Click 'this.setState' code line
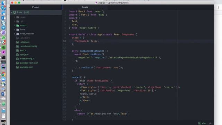The height and width of the screenshot is (125, 222). pyautogui.click(x=99, y=67)
